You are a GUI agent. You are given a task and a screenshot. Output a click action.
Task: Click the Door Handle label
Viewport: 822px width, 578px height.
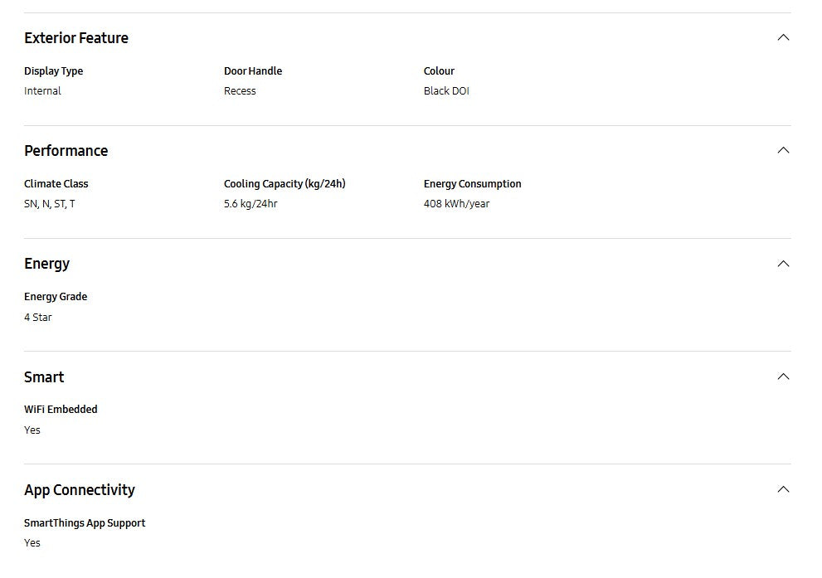(253, 71)
